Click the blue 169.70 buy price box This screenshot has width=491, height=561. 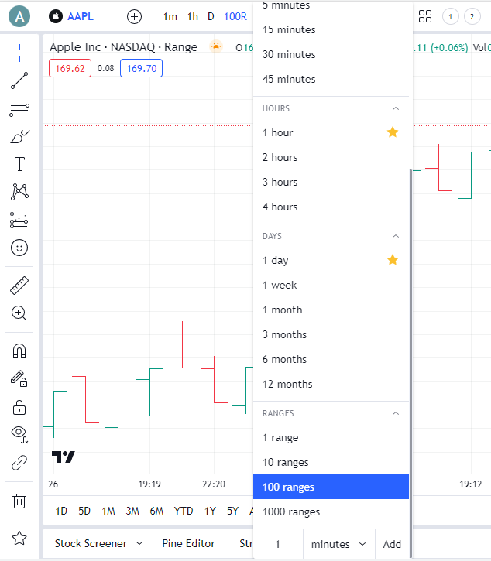click(x=142, y=68)
